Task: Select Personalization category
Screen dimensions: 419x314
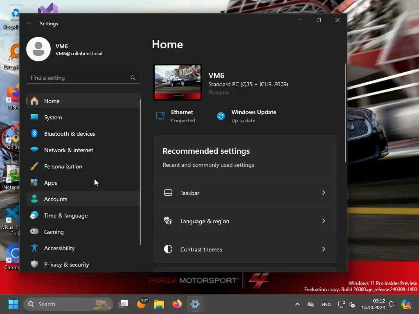Action: coord(83,166)
